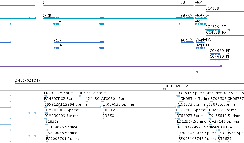Select the FGM207D02.3prime label

pyautogui.click(x=61, y=99)
